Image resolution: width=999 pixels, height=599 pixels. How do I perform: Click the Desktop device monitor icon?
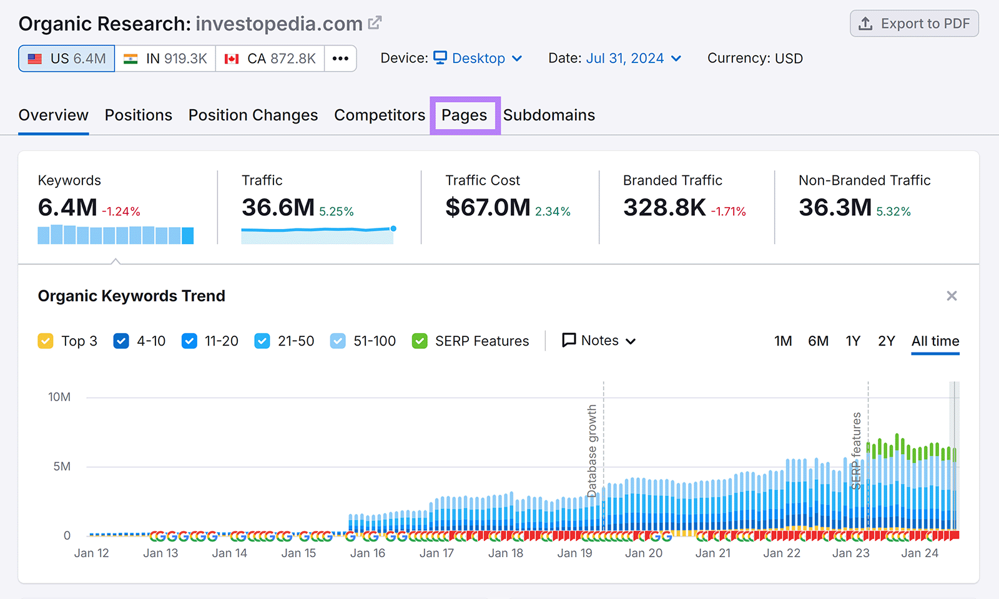pos(441,57)
